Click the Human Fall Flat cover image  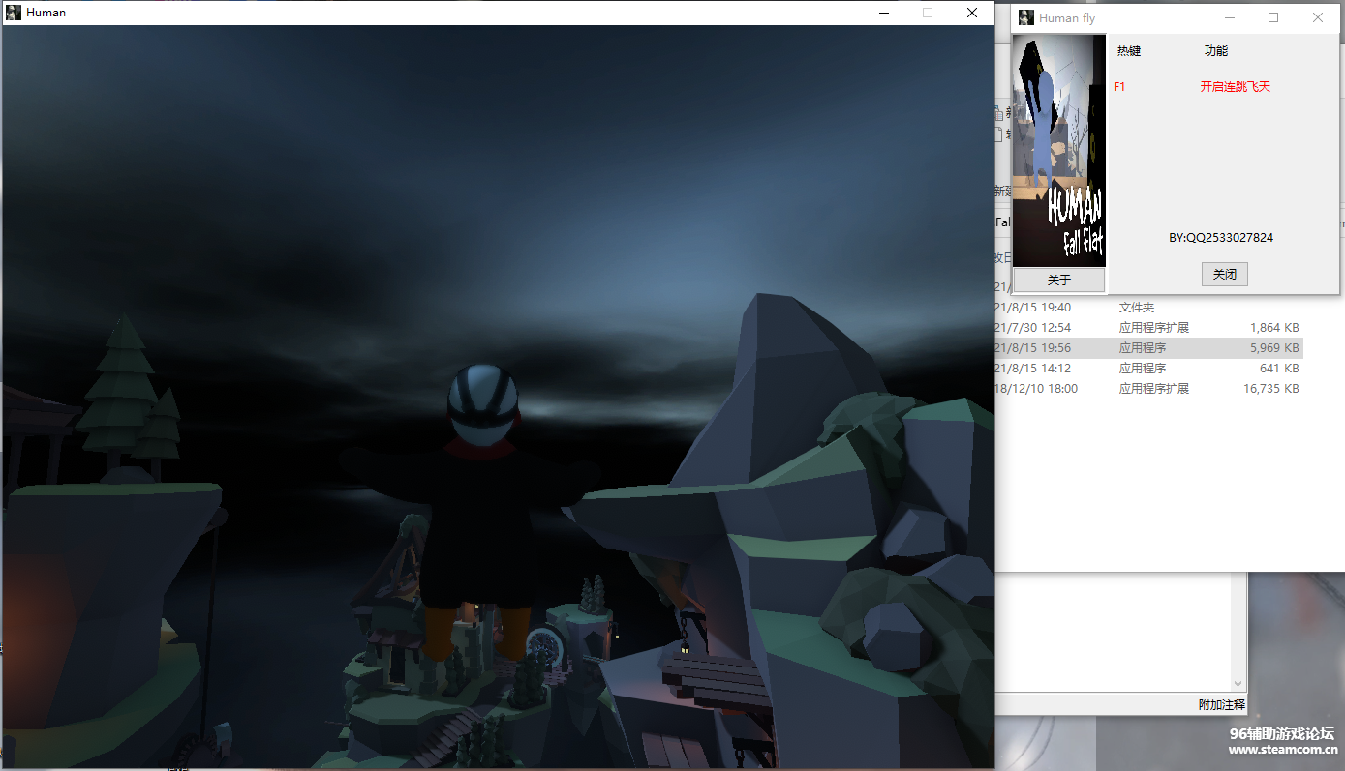tap(1059, 150)
